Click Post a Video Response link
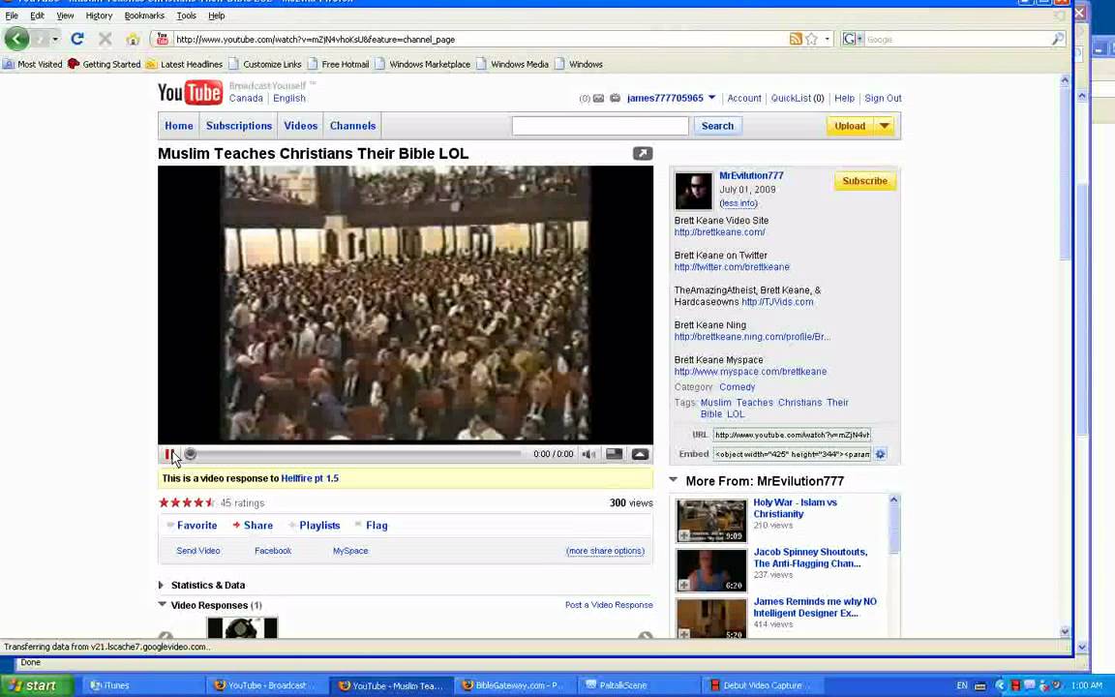This screenshot has width=1115, height=697. coord(609,604)
